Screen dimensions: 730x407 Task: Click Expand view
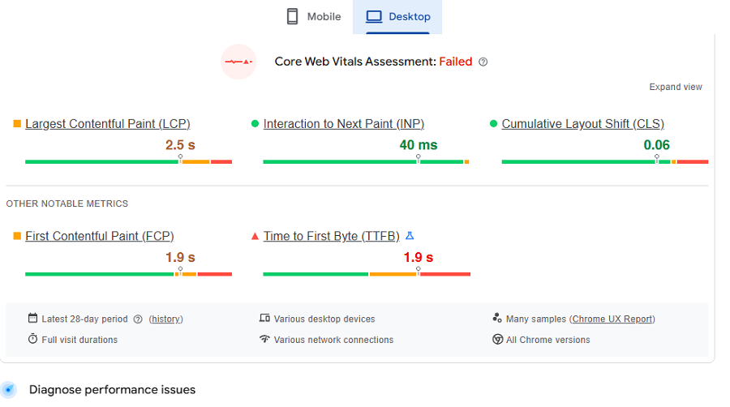(x=676, y=87)
